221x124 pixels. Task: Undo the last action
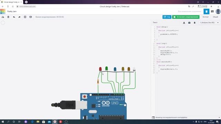(x=14, y=17)
